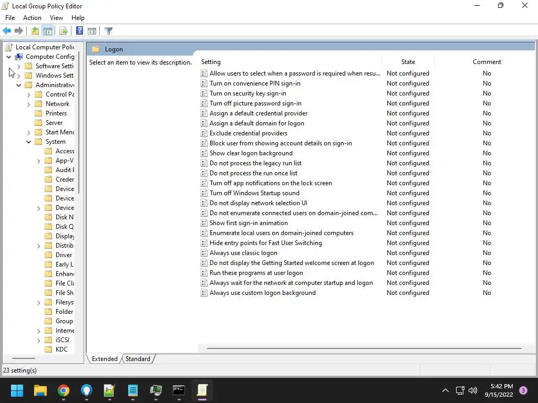The width and height of the screenshot is (538, 403).
Task: Click the Filter funnel toolbar icon
Action: pos(108,31)
